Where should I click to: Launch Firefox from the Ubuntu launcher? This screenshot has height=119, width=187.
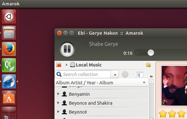9,49
